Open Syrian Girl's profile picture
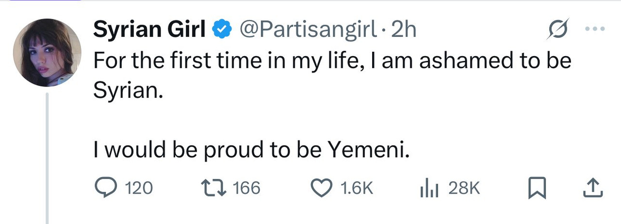The image size is (621, 224). coord(47,53)
